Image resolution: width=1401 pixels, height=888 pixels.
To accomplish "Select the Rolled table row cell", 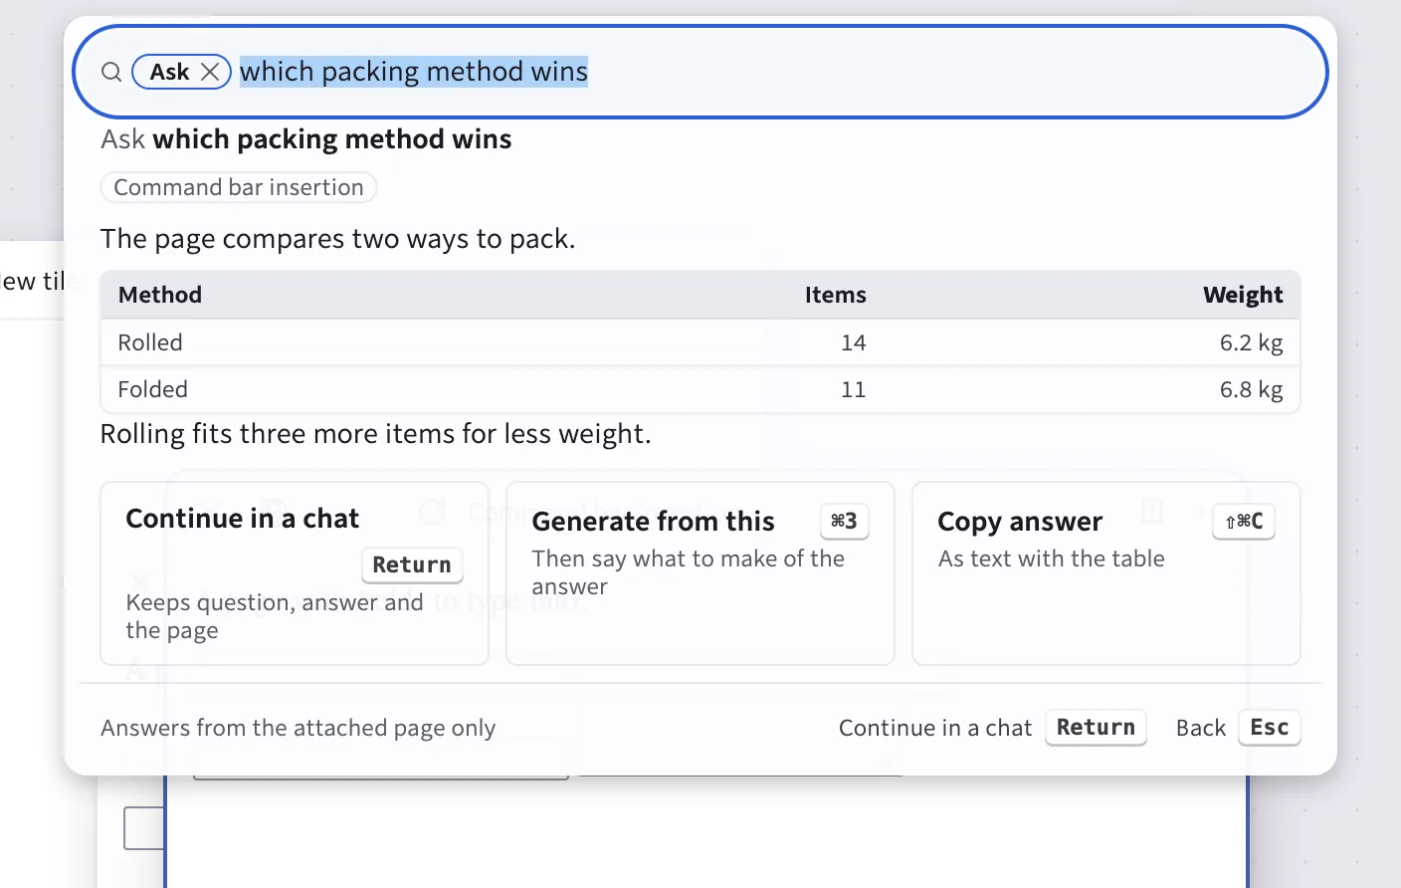I will 150,342.
